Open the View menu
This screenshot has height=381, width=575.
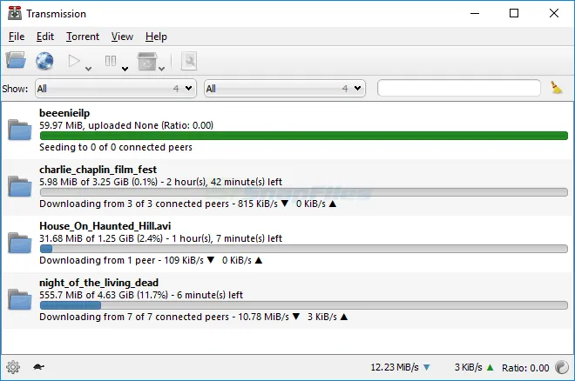(122, 37)
